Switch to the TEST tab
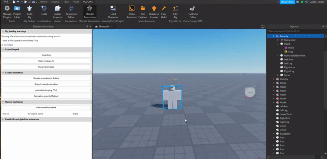Image resolution: width=327 pixels, height=159 pixels. click(66, 2)
